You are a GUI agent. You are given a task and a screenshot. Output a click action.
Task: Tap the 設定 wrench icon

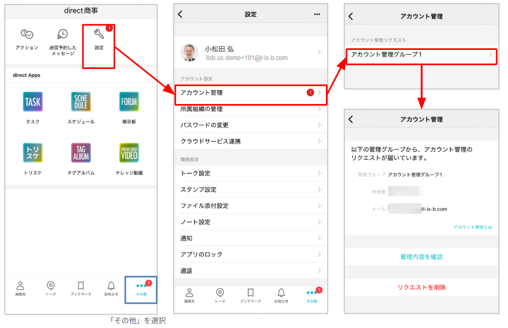point(99,33)
